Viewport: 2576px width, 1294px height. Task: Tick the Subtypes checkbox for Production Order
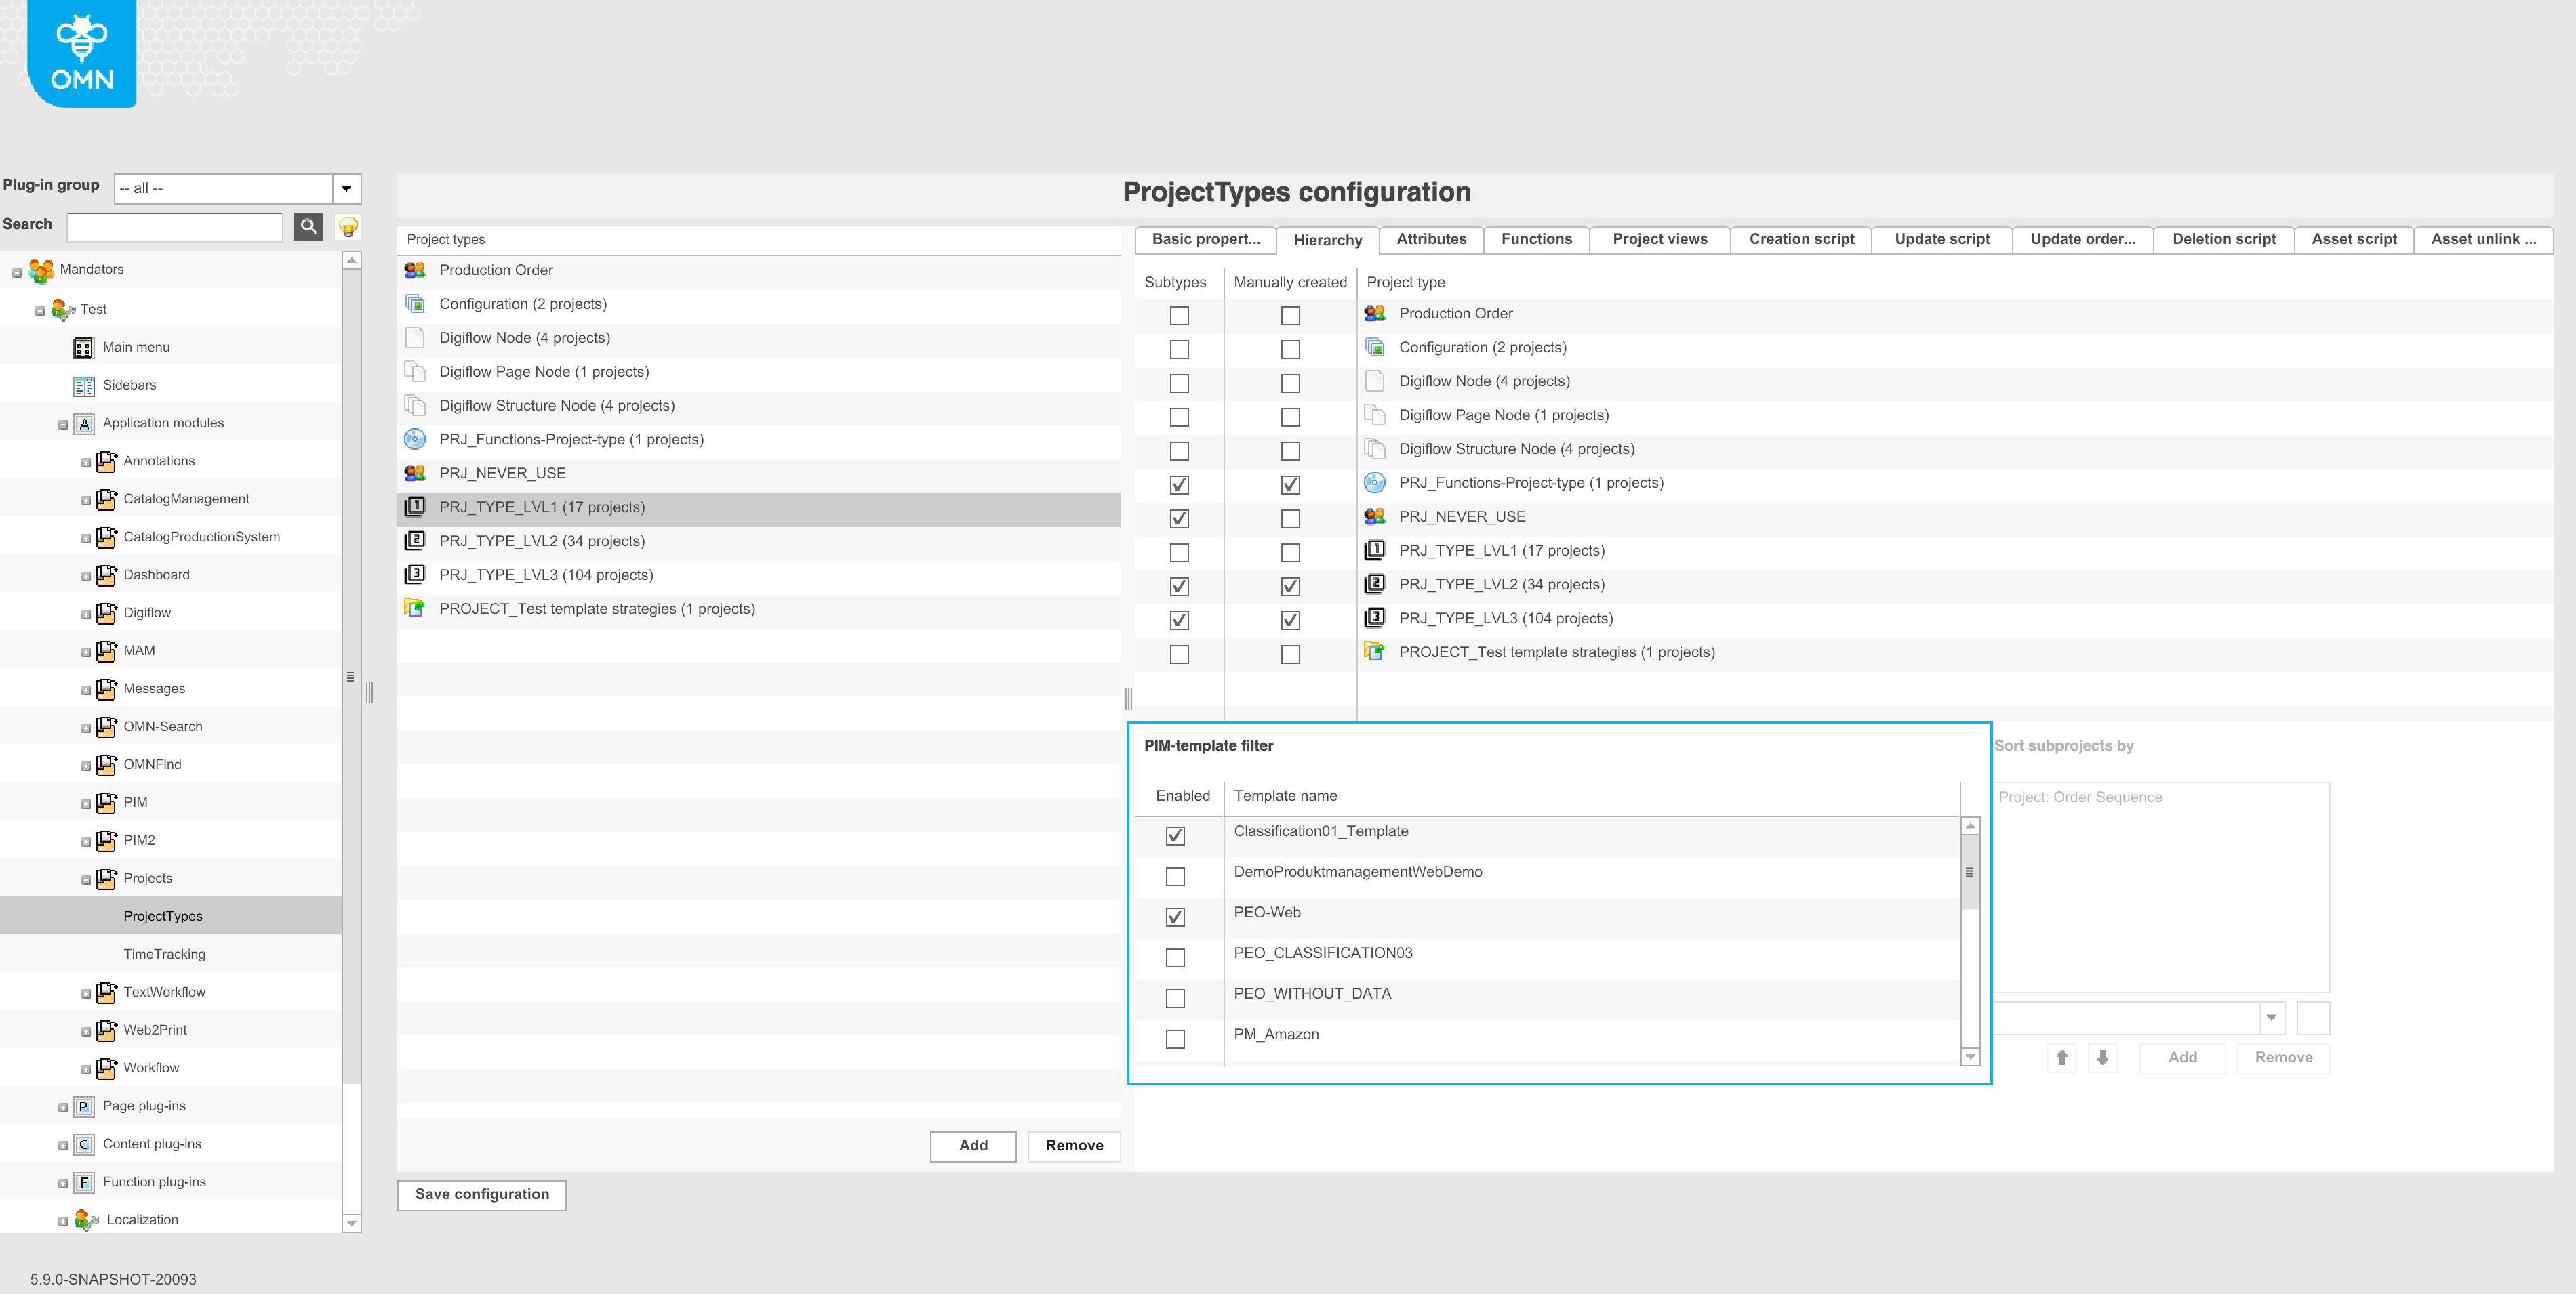point(1179,316)
